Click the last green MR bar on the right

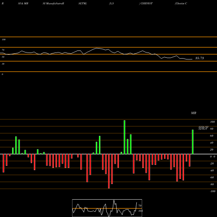point(193,142)
